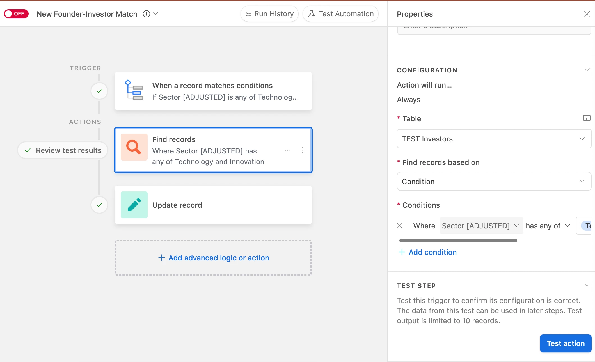The width and height of the screenshot is (595, 362).
Task: Click Update record step checkmark
Action: (99, 205)
